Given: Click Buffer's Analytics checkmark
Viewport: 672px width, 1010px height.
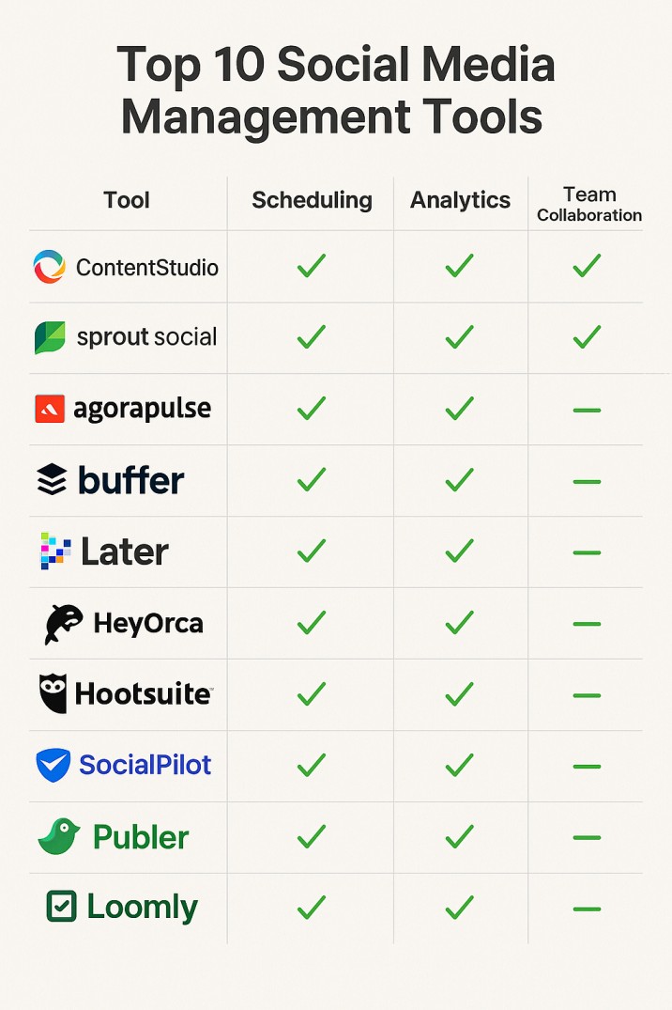Looking at the screenshot, I should tap(460, 480).
